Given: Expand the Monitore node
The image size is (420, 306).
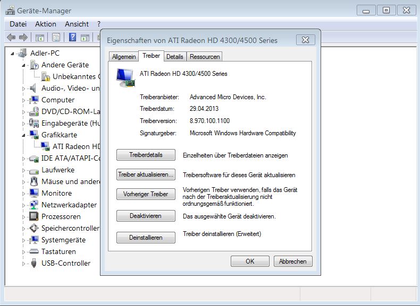Looking at the screenshot, I should coord(23,194).
